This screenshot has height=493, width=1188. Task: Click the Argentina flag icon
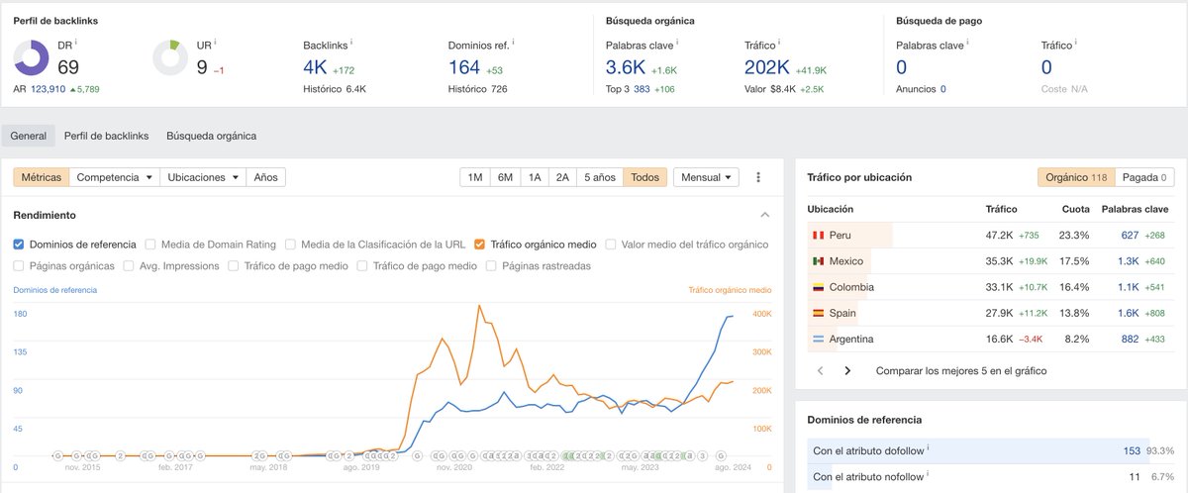pos(818,339)
